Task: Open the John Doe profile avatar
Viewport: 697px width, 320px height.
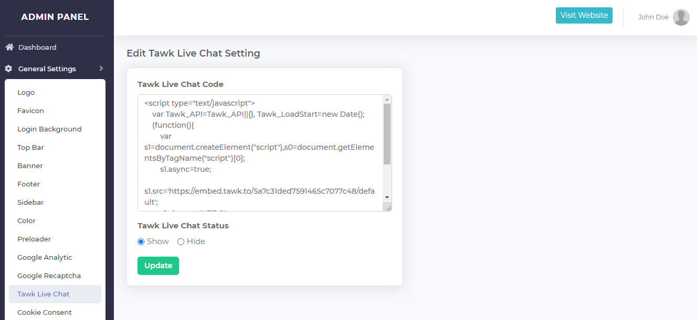Action: pos(681,17)
